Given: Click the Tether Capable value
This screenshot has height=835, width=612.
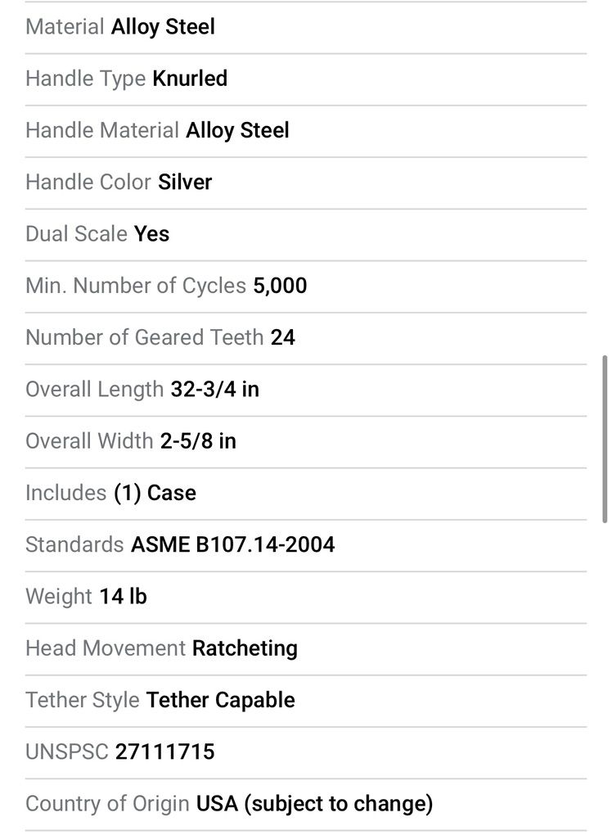Looking at the screenshot, I should (220, 700).
